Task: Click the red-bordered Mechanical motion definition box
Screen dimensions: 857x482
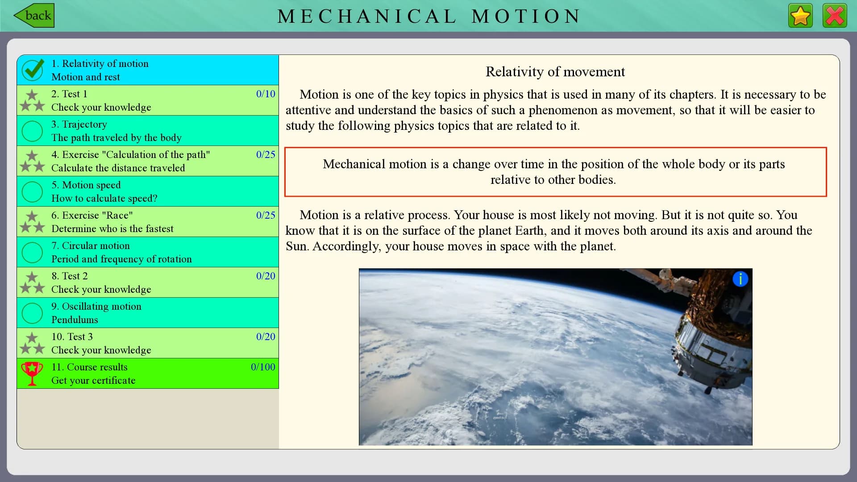Action: [555, 172]
